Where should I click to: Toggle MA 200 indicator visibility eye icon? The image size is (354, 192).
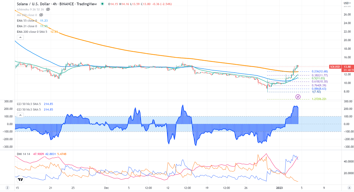pyautogui.click(x=41, y=15)
